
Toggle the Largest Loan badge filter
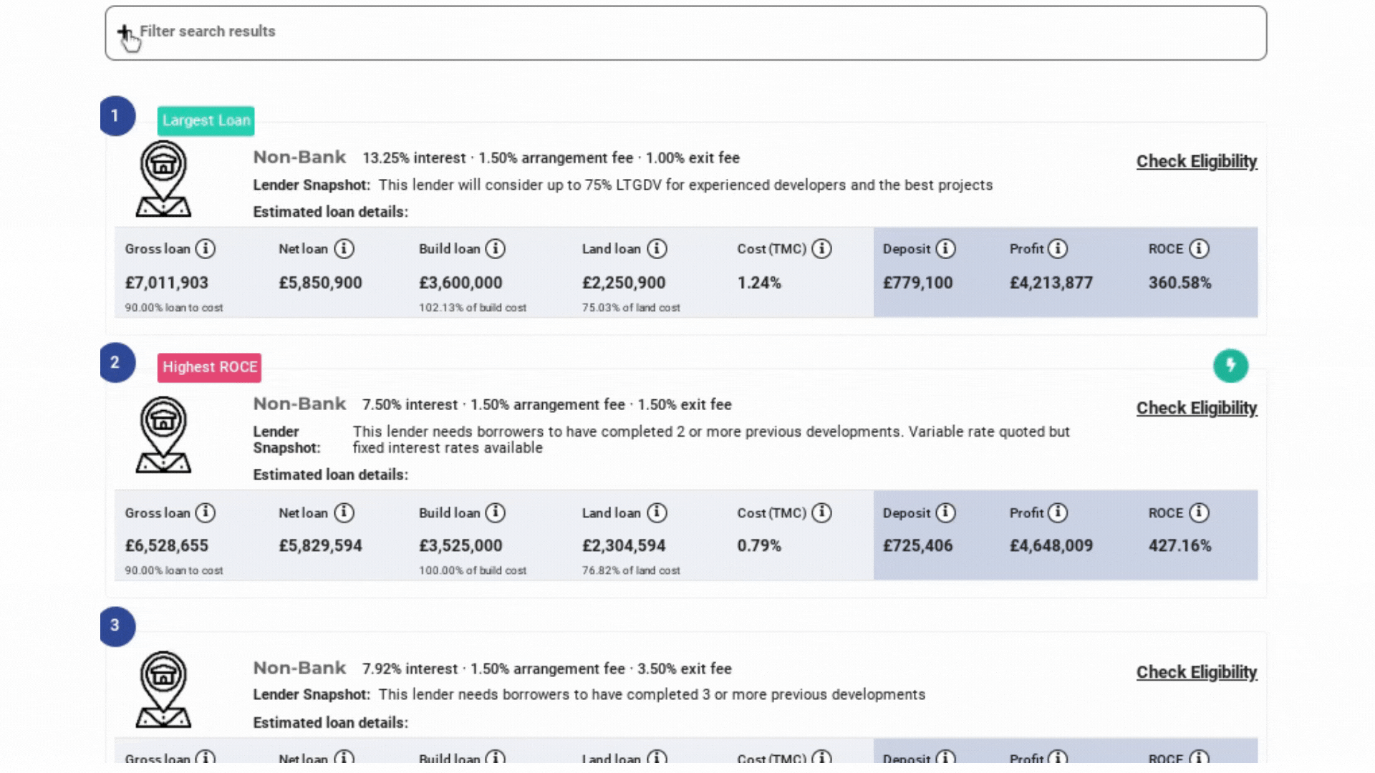tap(206, 120)
